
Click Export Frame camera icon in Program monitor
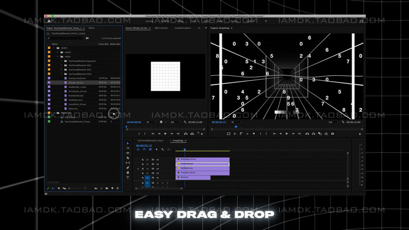pos(332,134)
